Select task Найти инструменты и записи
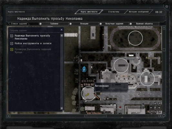The width and height of the screenshot is (172, 129). pyautogui.click(x=33, y=44)
